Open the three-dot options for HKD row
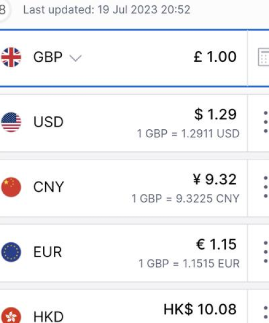Viewport: 269px width, 323px height. click(266, 315)
